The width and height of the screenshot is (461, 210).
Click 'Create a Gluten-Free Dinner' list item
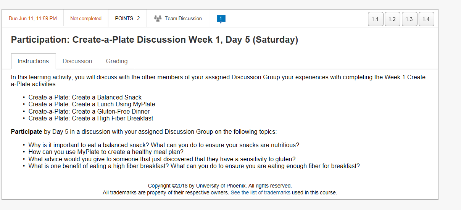pos(89,111)
